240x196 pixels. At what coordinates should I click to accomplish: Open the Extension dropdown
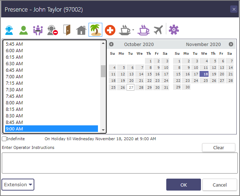[x=18, y=184]
